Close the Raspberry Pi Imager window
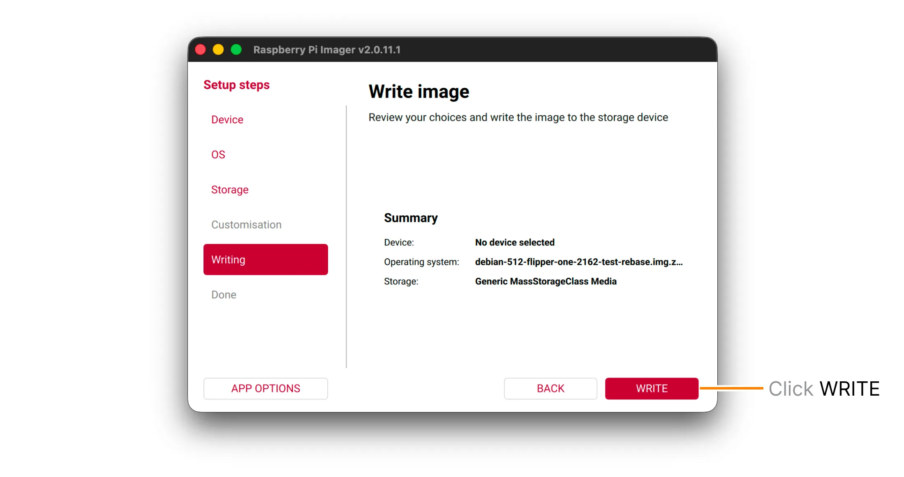 pos(201,50)
